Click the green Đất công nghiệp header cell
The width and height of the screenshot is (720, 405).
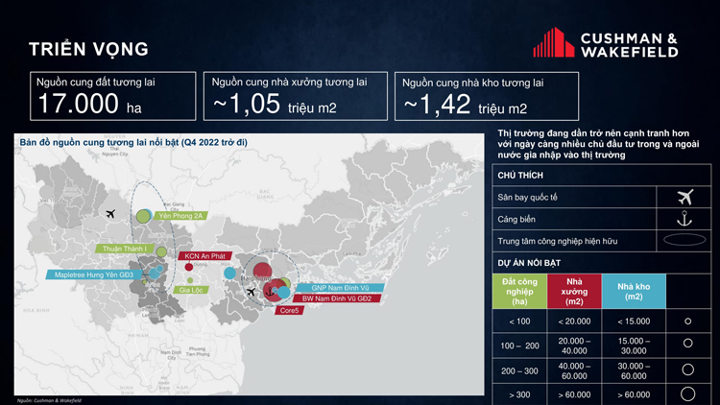[x=518, y=291]
